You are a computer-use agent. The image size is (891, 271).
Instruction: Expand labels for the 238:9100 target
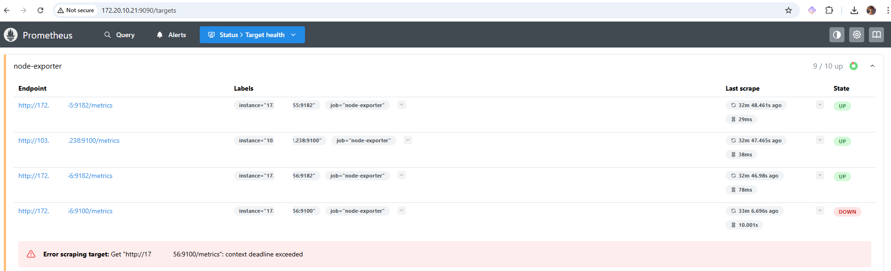(x=408, y=140)
